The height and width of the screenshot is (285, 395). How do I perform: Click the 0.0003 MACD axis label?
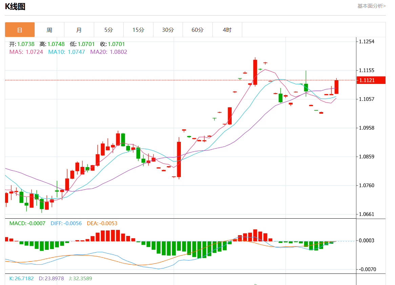[367, 240]
